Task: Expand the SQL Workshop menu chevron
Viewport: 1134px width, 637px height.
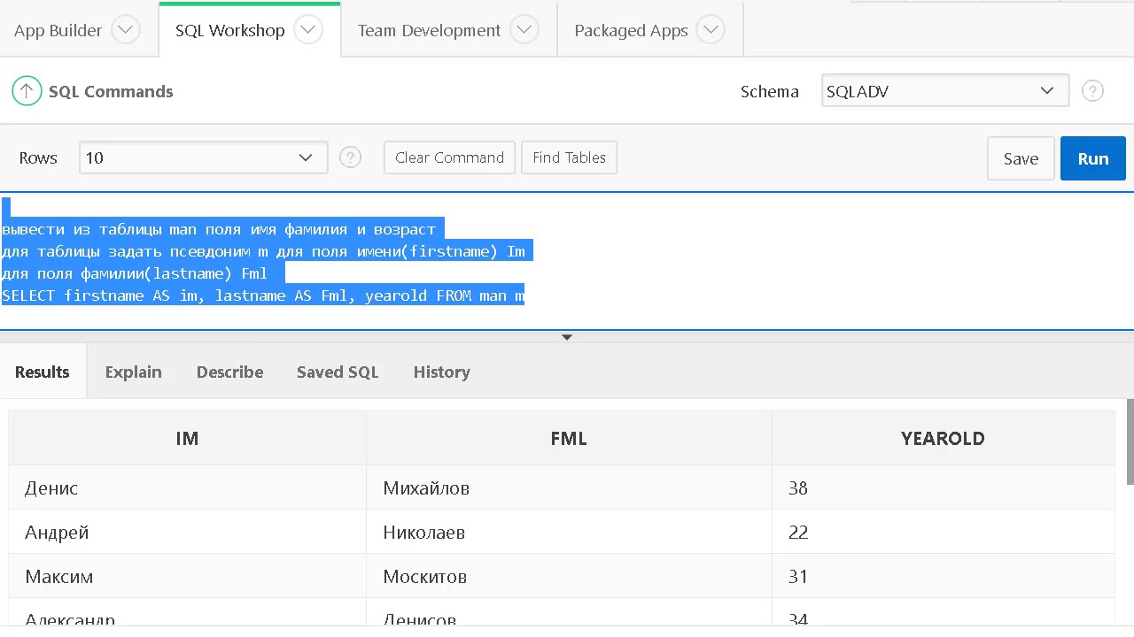Action: tap(308, 30)
